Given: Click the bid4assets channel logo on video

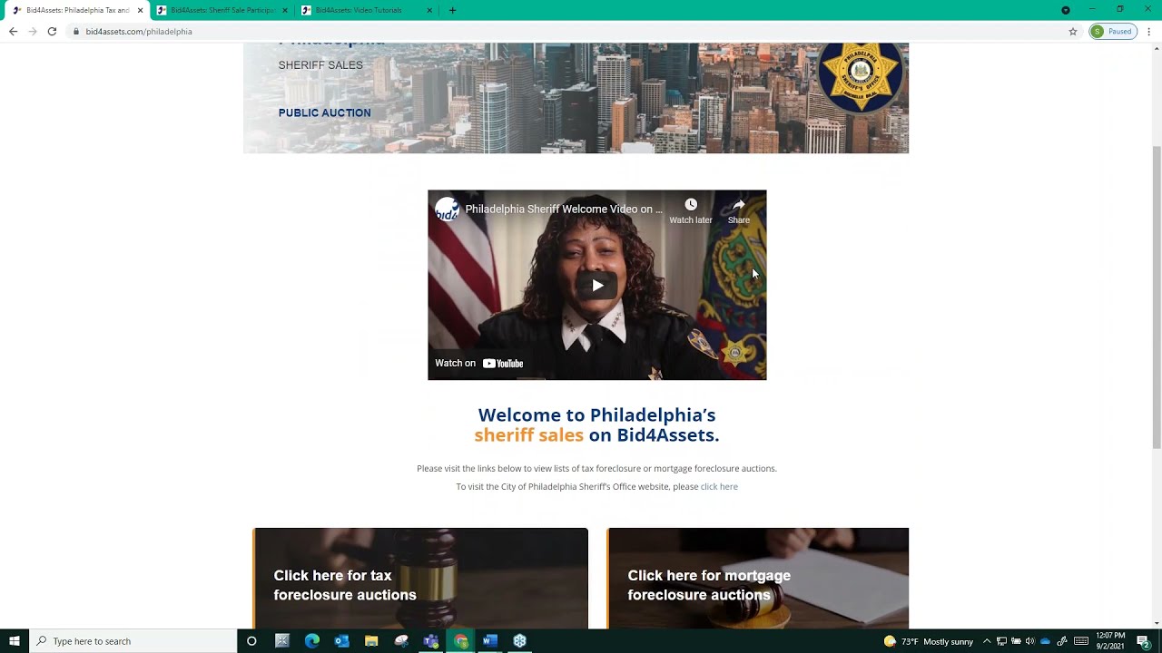Looking at the screenshot, I should pyautogui.click(x=447, y=210).
